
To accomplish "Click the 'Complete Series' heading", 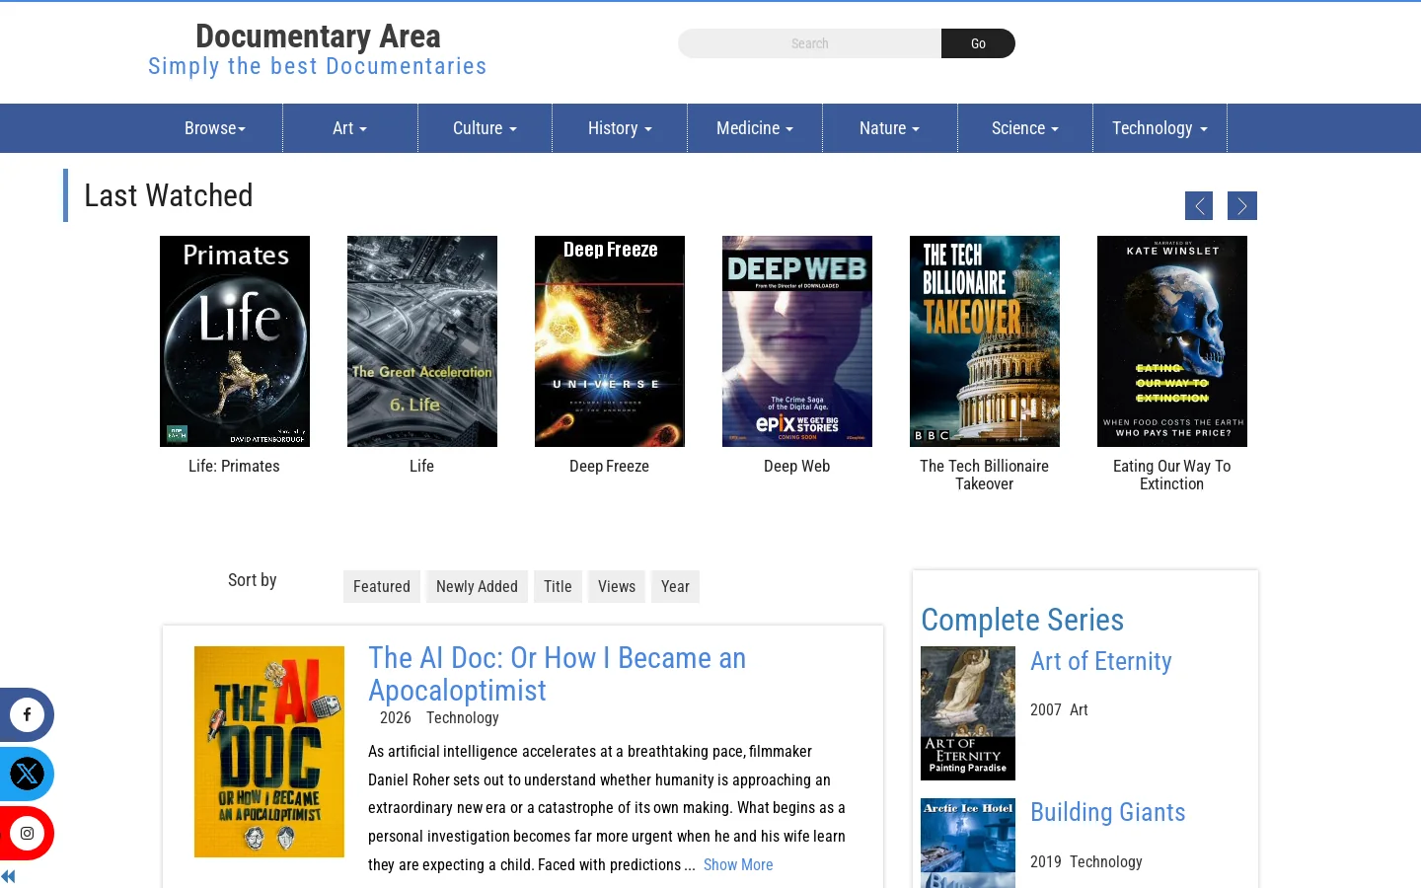I will coord(1022,620).
